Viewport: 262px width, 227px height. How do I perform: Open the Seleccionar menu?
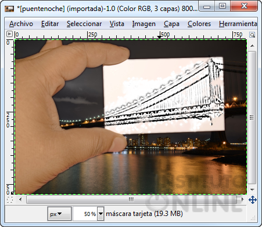point(84,24)
